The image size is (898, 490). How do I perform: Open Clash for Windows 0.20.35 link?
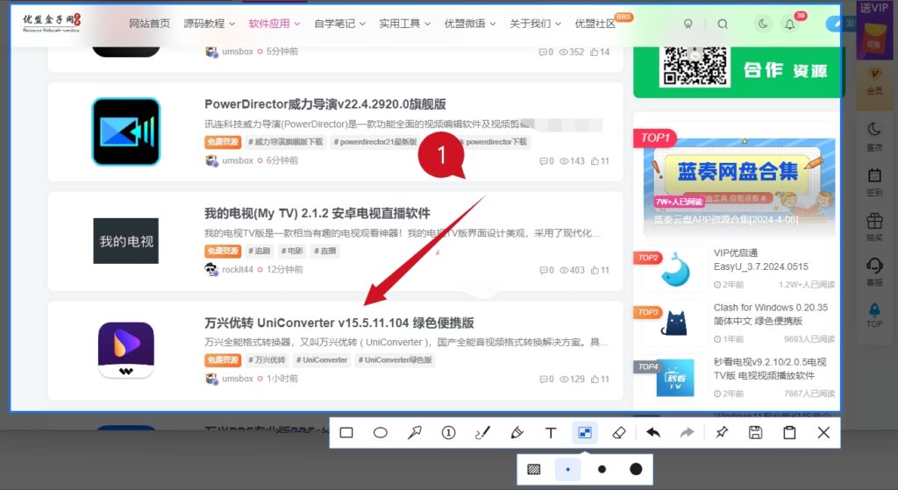tap(771, 315)
